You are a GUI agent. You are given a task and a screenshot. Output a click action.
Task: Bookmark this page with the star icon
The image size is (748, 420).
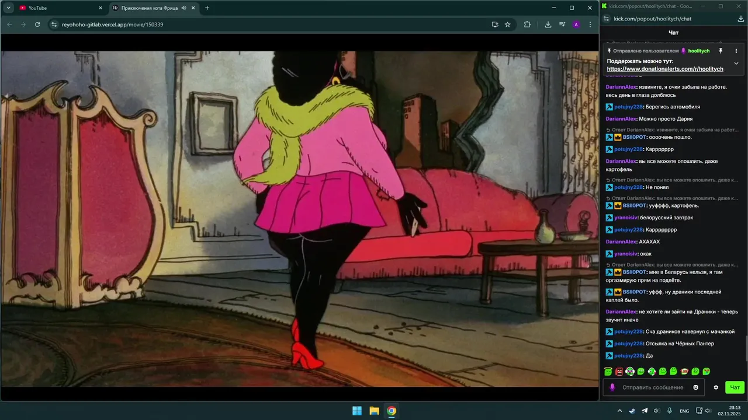(x=507, y=24)
